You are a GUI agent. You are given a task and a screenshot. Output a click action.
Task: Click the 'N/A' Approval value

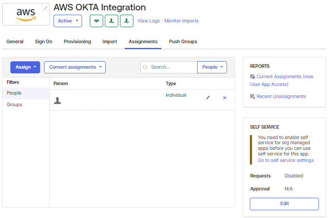pos(289,189)
